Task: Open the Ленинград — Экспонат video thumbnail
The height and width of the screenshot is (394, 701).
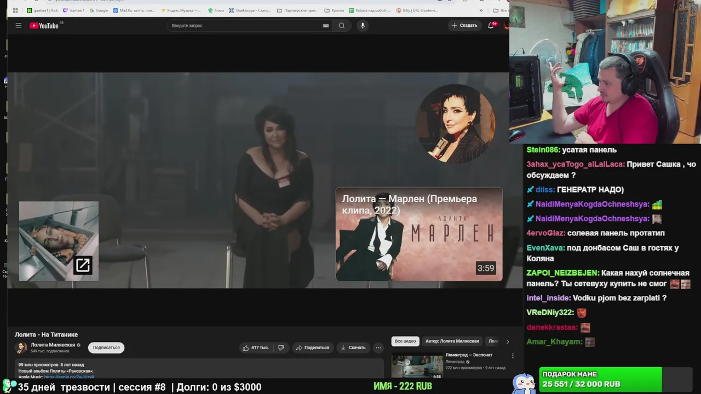Action: point(417,366)
